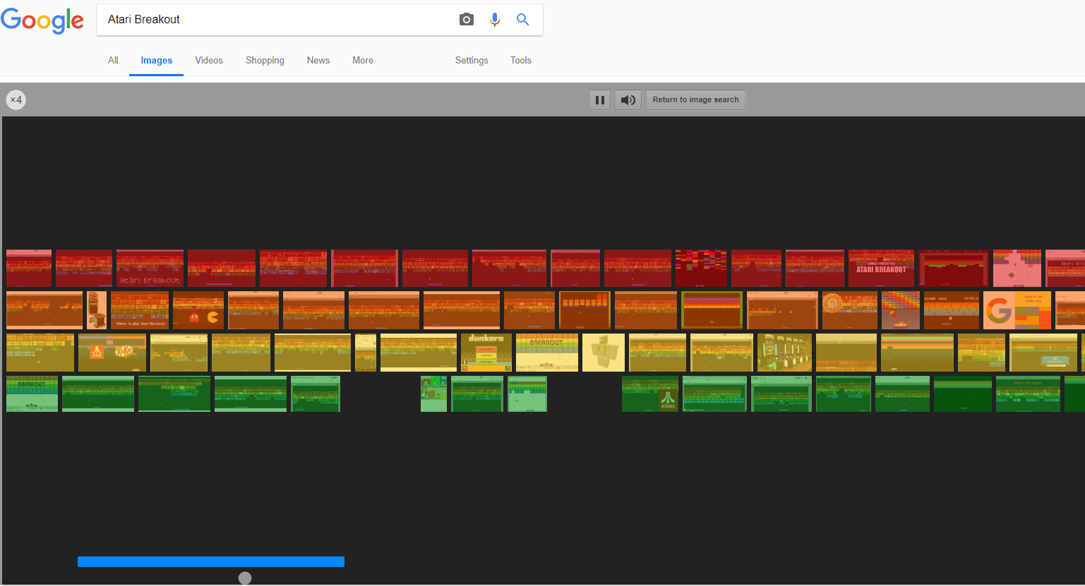Open the More results menu

pyautogui.click(x=362, y=60)
